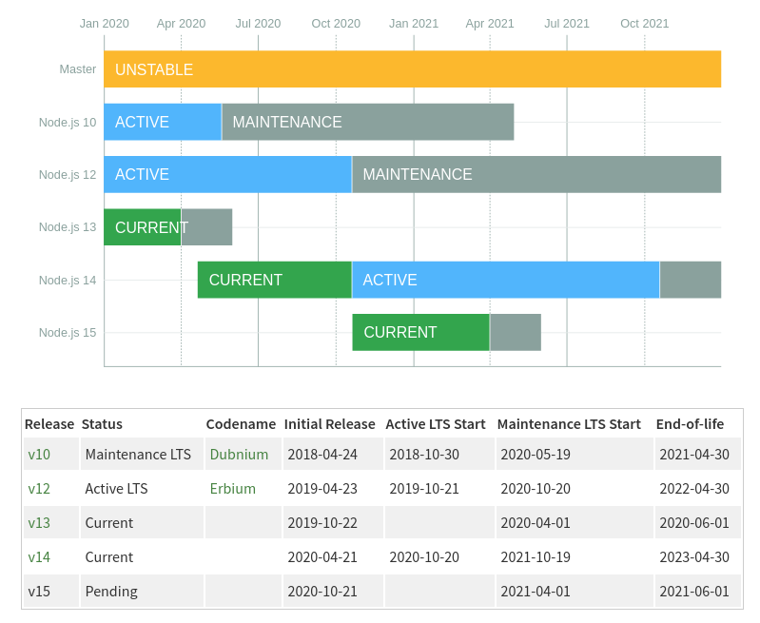Click the Jan 2020 axis label
Viewport: 760px width, 623px height.
coord(105,23)
